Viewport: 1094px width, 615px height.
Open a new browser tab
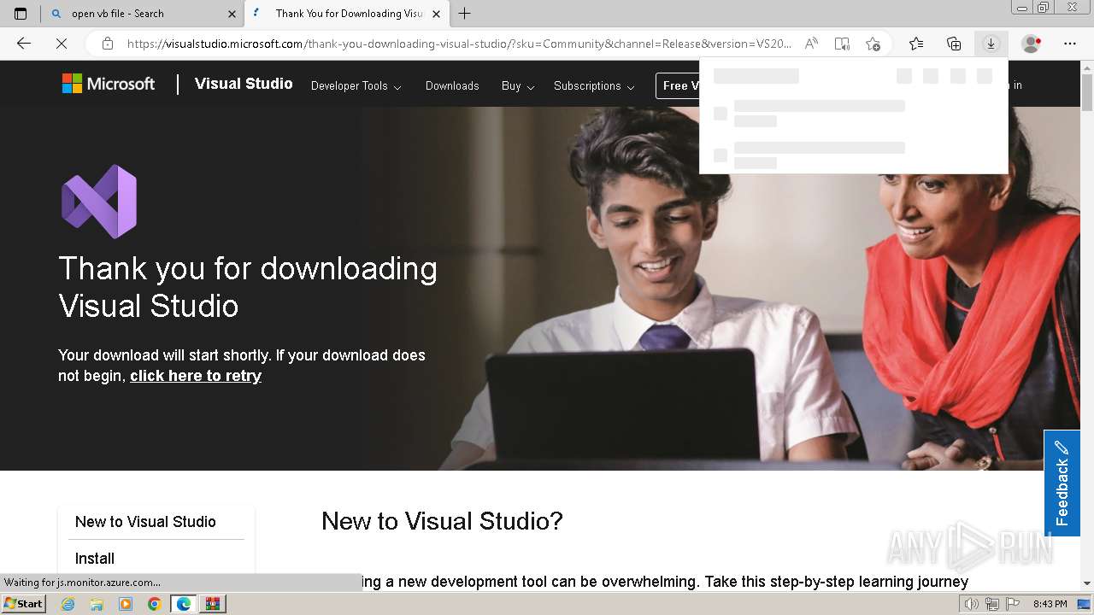pyautogui.click(x=464, y=14)
